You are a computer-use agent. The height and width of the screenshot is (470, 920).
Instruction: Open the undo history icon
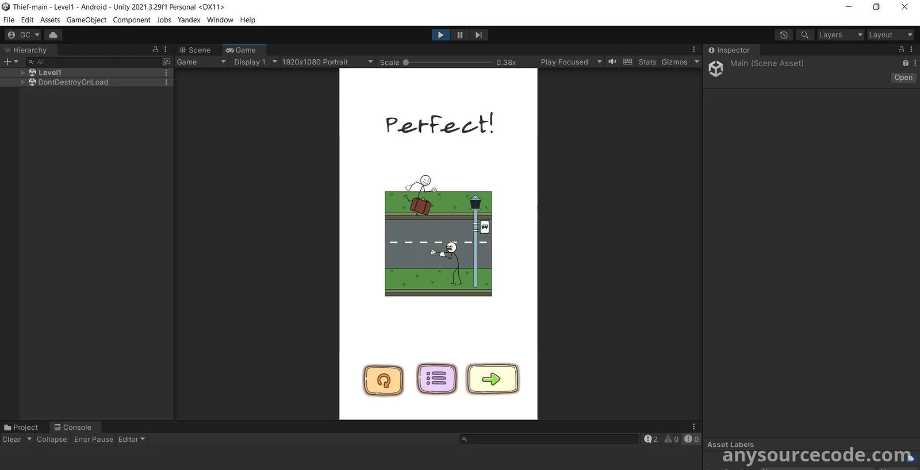[784, 35]
